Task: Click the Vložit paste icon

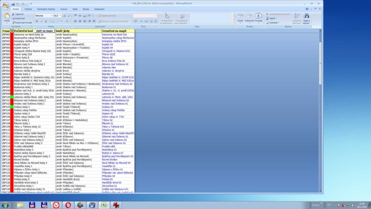Action: pyautogui.click(x=7, y=17)
